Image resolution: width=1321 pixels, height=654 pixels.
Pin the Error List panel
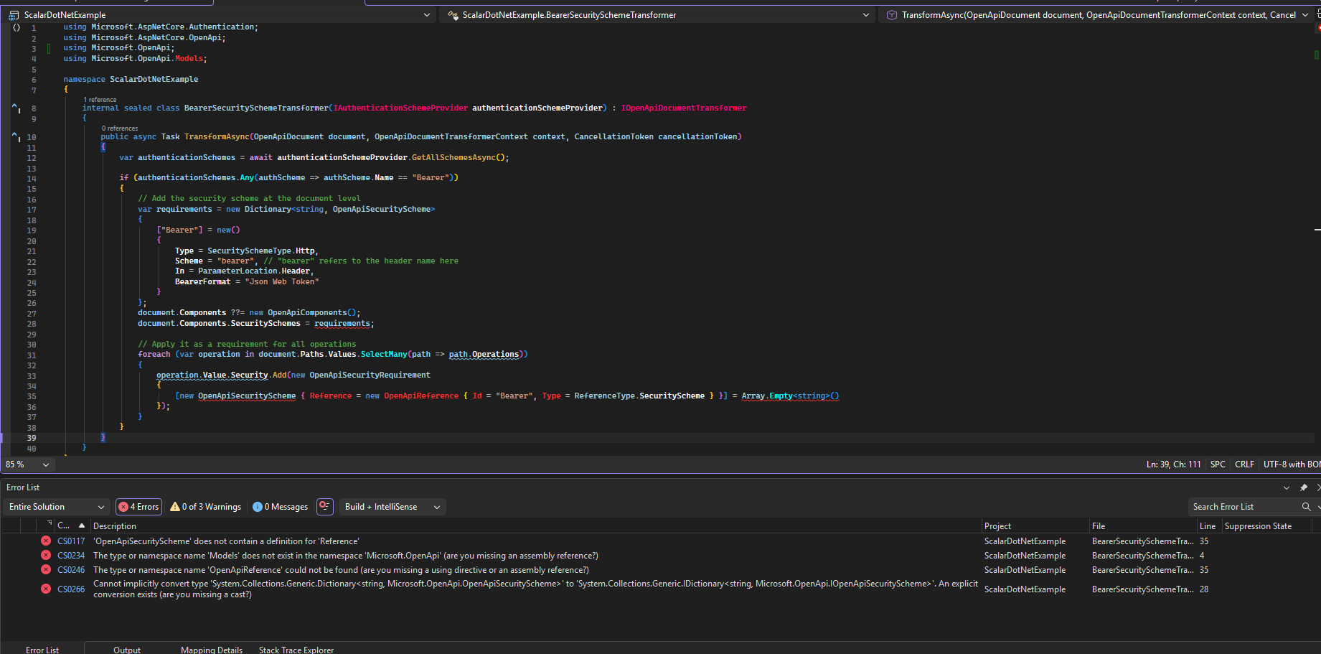pos(1304,487)
